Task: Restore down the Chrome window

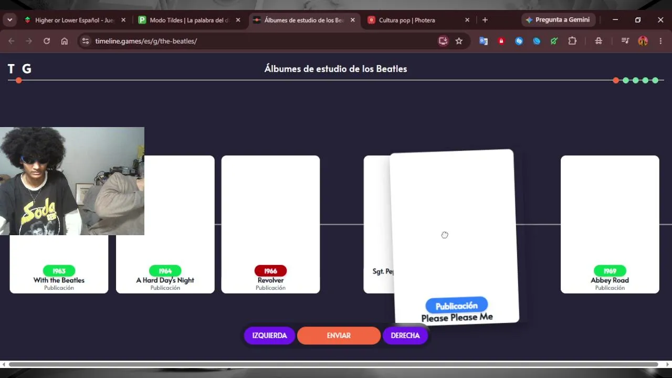Action: (x=638, y=20)
